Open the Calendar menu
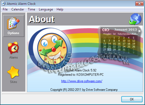Image resolution: width=145 pixels, height=105 pixels. click(x=18, y=9)
